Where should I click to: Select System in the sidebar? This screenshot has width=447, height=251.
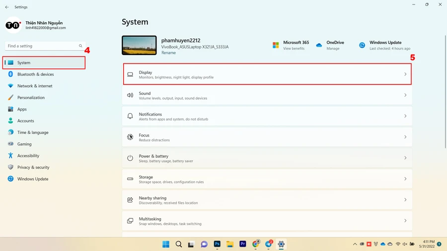coord(44,63)
